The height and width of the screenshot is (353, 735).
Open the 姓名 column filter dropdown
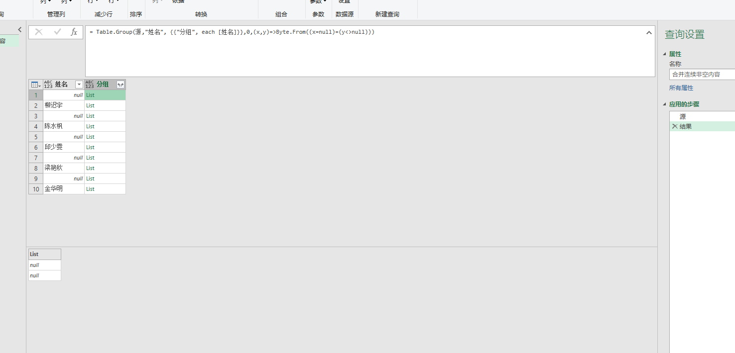coord(79,85)
